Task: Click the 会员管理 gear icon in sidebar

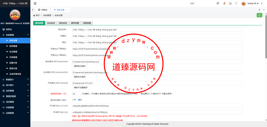Action: [4, 91]
